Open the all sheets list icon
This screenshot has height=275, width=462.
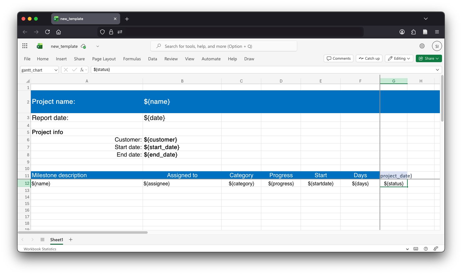click(x=42, y=240)
